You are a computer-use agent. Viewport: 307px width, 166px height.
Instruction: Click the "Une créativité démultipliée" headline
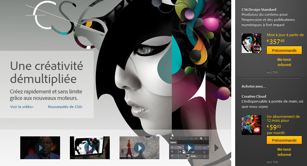pos(47,72)
